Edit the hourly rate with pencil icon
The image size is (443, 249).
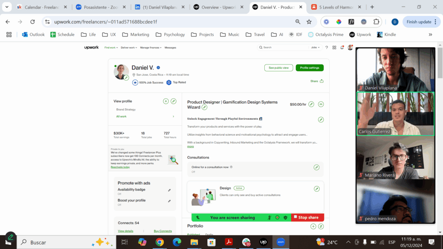pyautogui.click(x=311, y=104)
